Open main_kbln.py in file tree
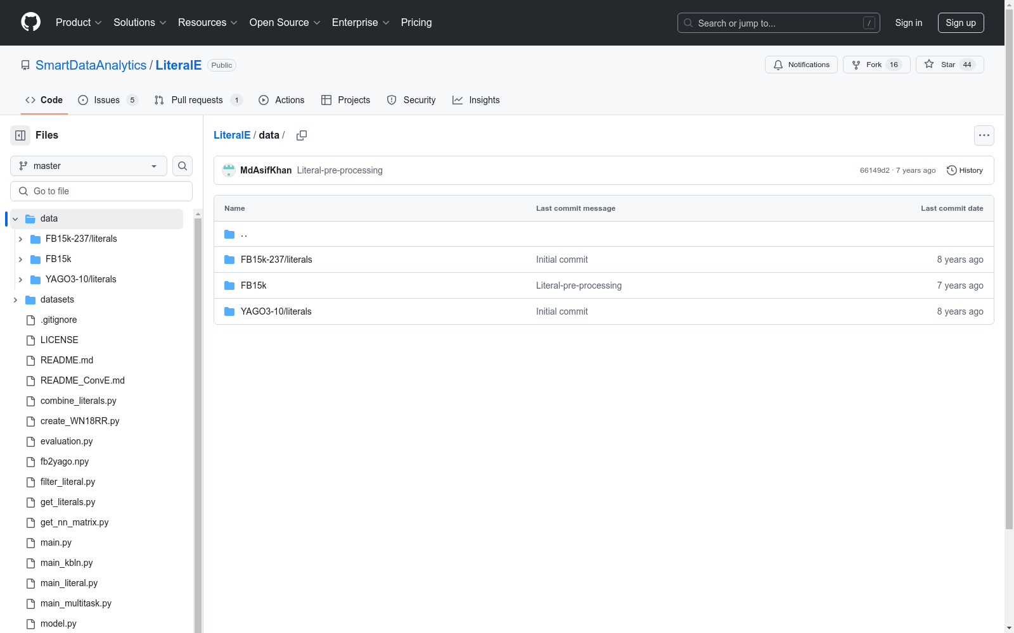 tap(67, 563)
